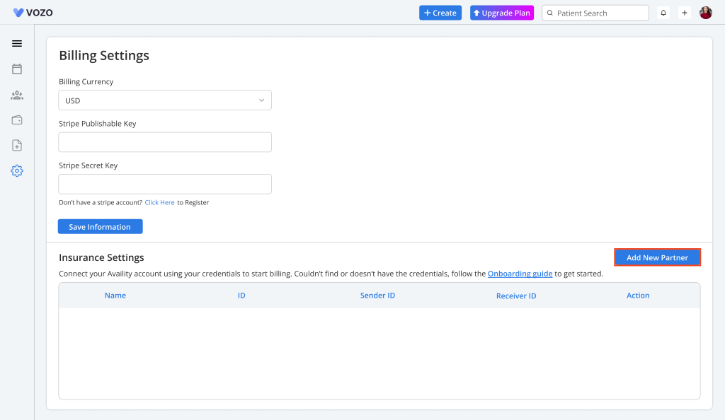Open the billing wallet icon
725x420 pixels.
click(17, 120)
